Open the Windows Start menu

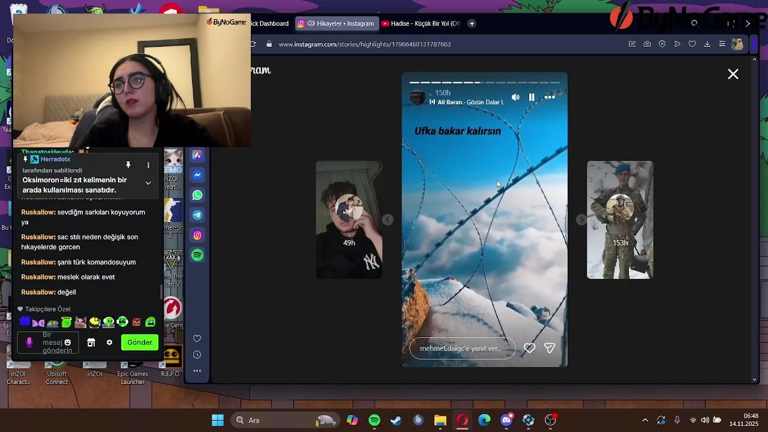[x=218, y=420]
